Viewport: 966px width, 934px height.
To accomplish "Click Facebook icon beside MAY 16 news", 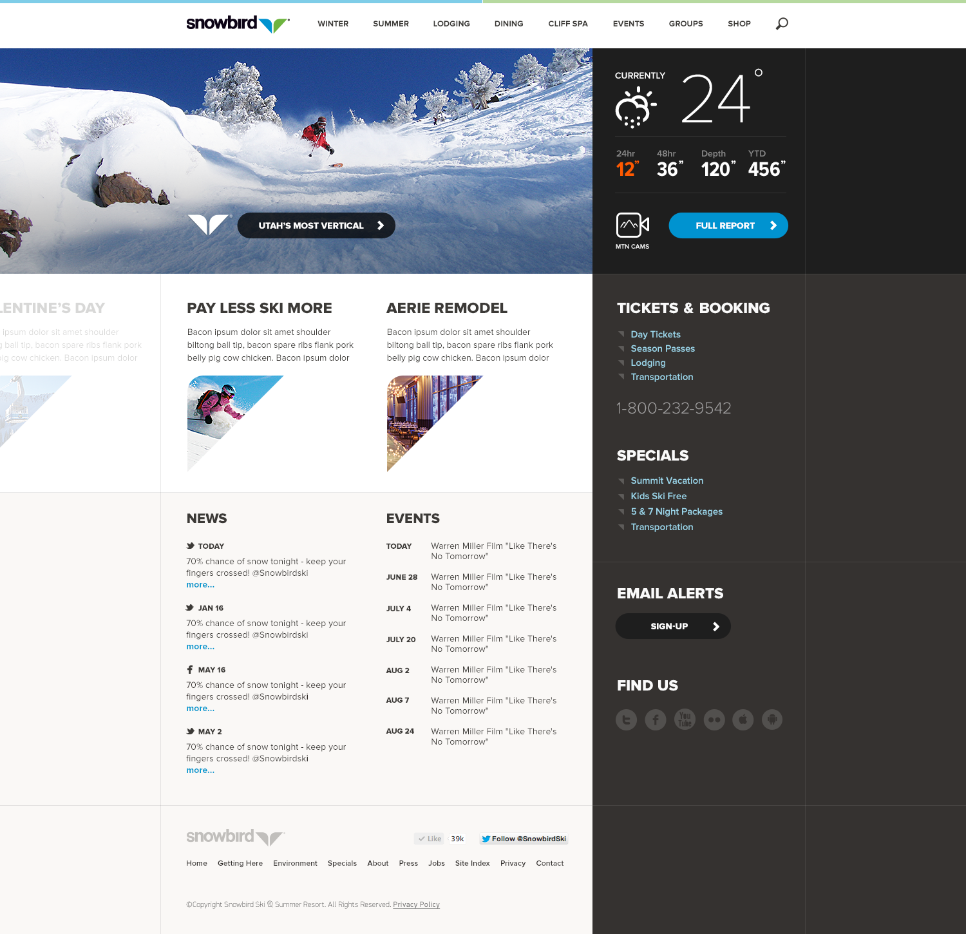I will click(190, 669).
